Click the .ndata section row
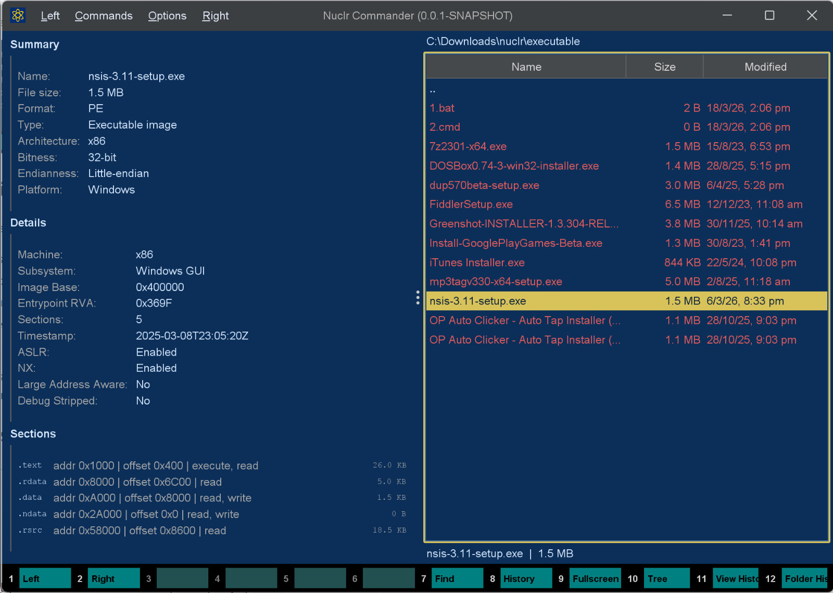Screen dimensions: 833x593 tap(212, 514)
